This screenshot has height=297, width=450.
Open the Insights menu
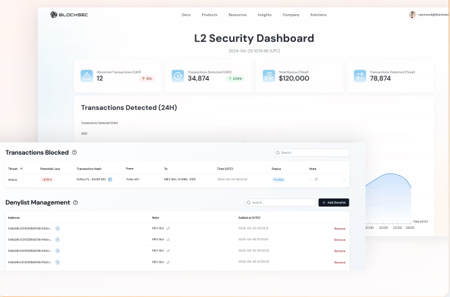[x=264, y=15]
